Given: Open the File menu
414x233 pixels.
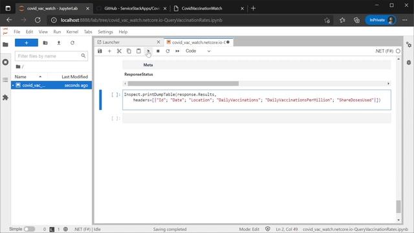Looking at the screenshot, I should [17, 32].
